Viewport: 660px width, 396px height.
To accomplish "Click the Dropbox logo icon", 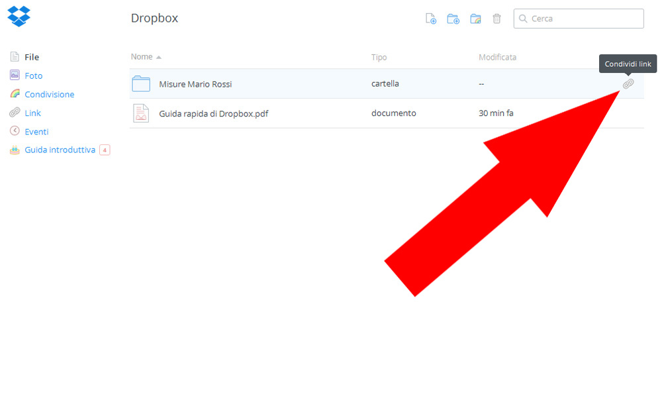I will coord(19,16).
